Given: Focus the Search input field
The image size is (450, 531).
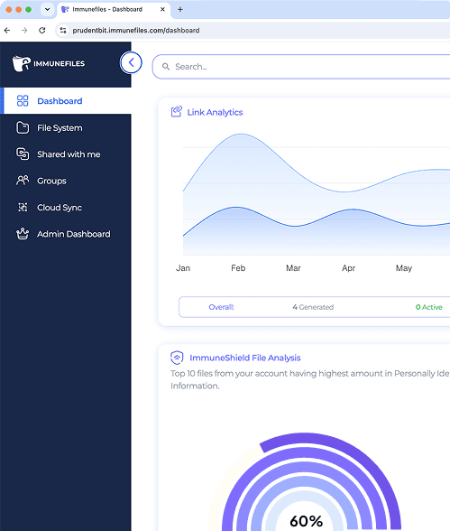Looking at the screenshot, I should coord(301,67).
